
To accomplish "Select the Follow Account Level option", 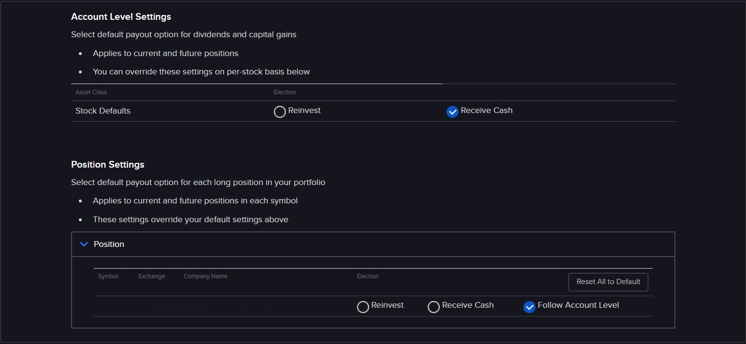I will 529,307.
